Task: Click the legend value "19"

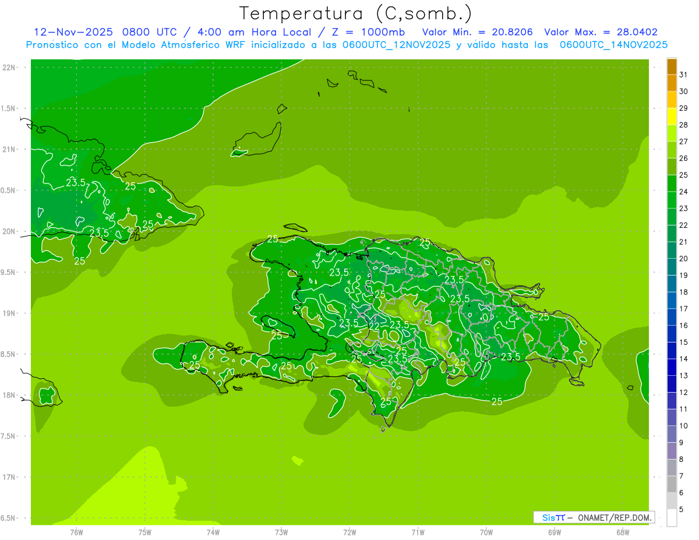Action: click(x=684, y=276)
